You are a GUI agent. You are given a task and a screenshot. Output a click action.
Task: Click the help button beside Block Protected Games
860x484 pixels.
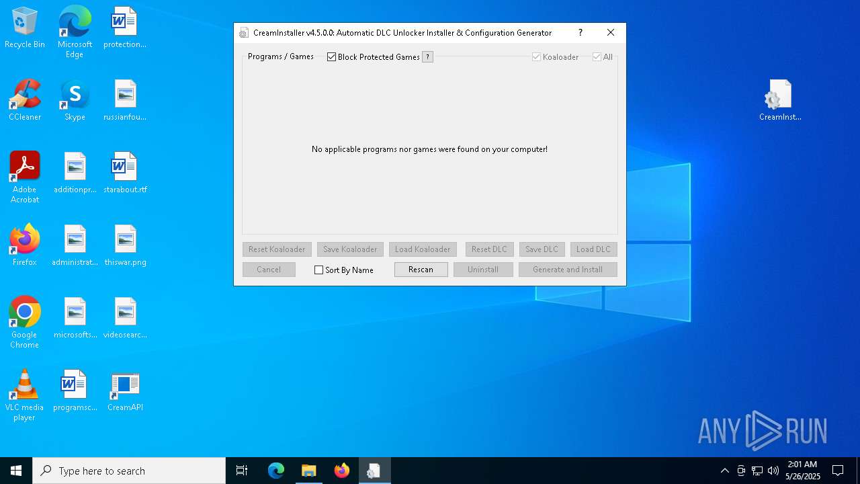(427, 57)
